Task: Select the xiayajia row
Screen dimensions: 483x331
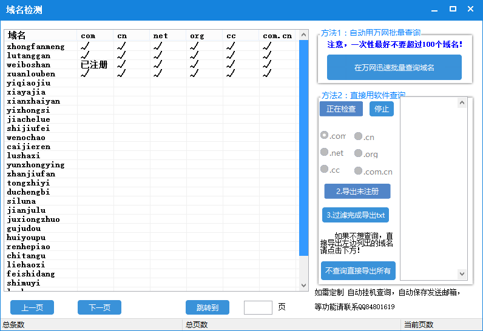Action: [x=151, y=92]
